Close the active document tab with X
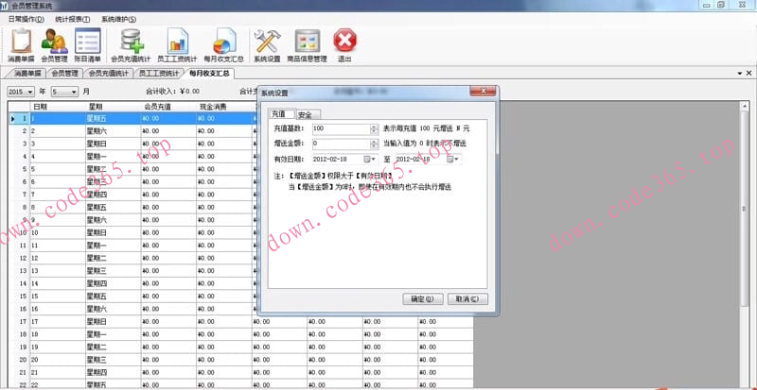 (748, 74)
